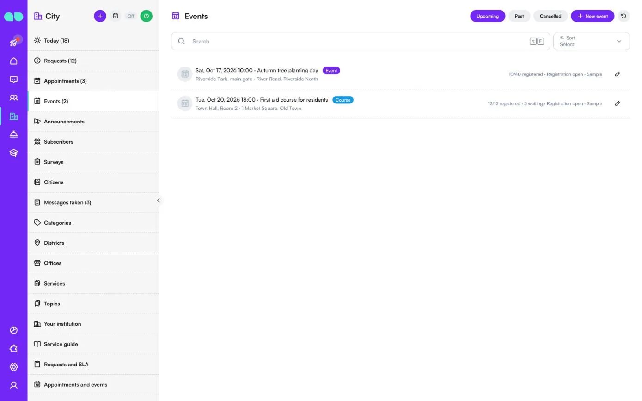642x401 pixels.
Task: Click the Off status pill
Action: tap(131, 16)
